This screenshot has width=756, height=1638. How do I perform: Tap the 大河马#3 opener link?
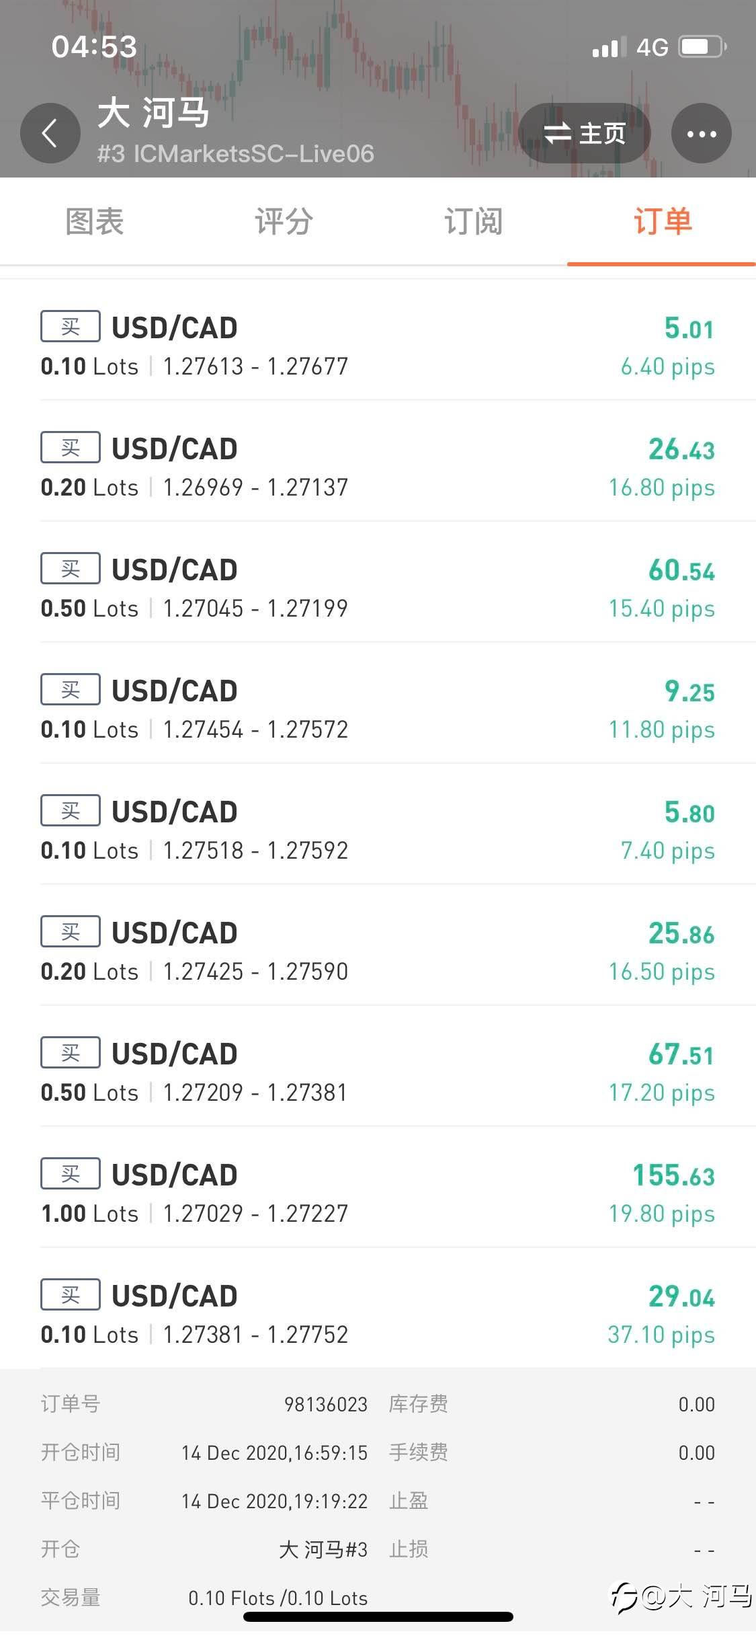pos(323,1550)
